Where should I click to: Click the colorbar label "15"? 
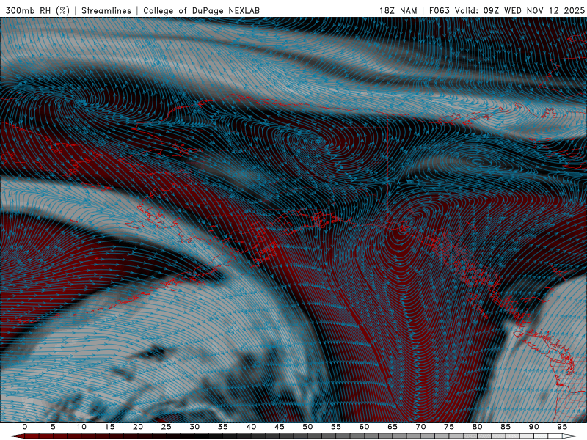coord(109,427)
